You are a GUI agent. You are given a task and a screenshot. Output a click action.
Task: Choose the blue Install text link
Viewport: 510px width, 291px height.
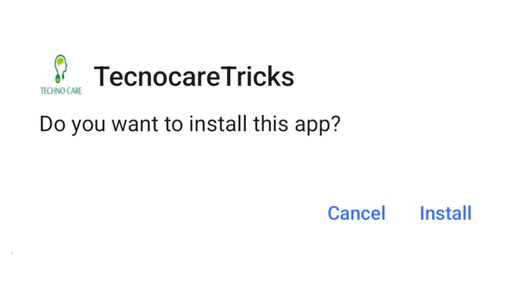446,213
